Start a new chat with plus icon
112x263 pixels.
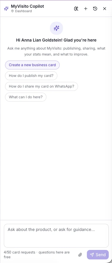coord(86,9)
